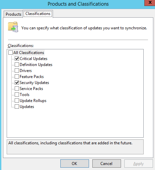Enable the Feature Packs checkbox
This screenshot has height=170, width=155.
(17, 77)
